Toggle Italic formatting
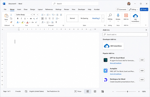The height and width of the screenshot is (97, 150). pyautogui.click(x=21, y=18)
